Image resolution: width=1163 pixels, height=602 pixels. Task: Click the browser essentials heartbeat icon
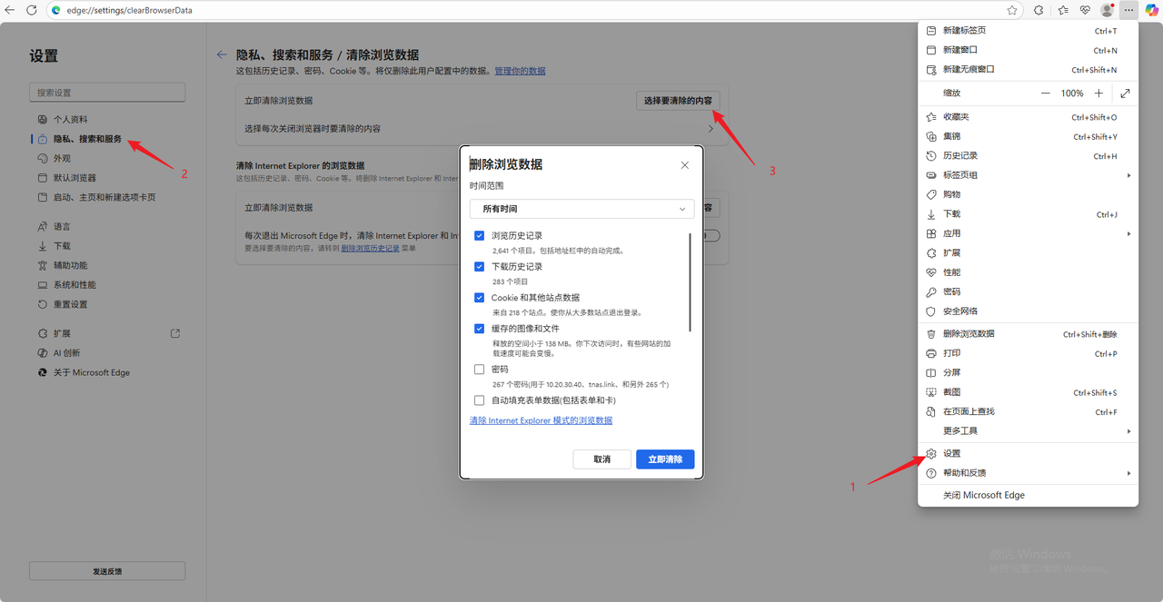pos(1085,10)
